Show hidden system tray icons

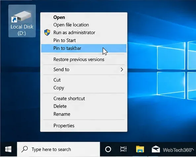pos(193,149)
